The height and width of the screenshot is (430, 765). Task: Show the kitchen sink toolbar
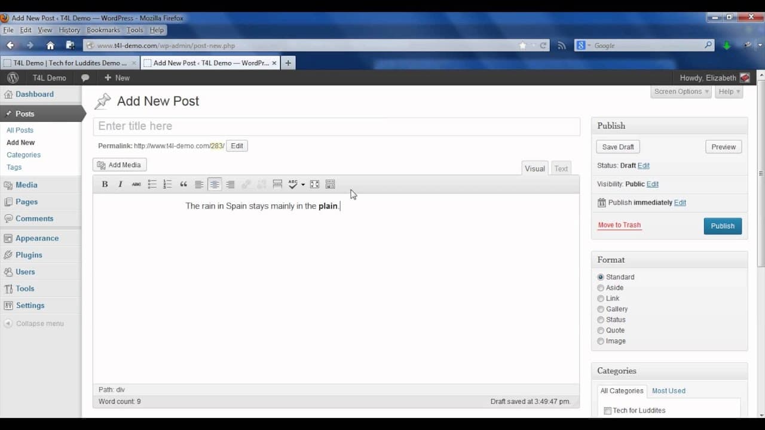point(331,185)
